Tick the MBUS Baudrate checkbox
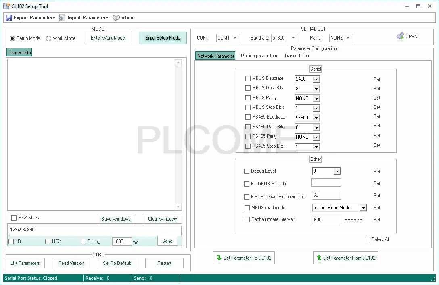Screen dimensions: 439x285 pyautogui.click(x=248, y=78)
